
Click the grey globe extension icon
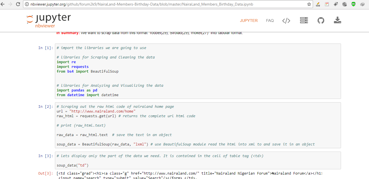point(362,4)
